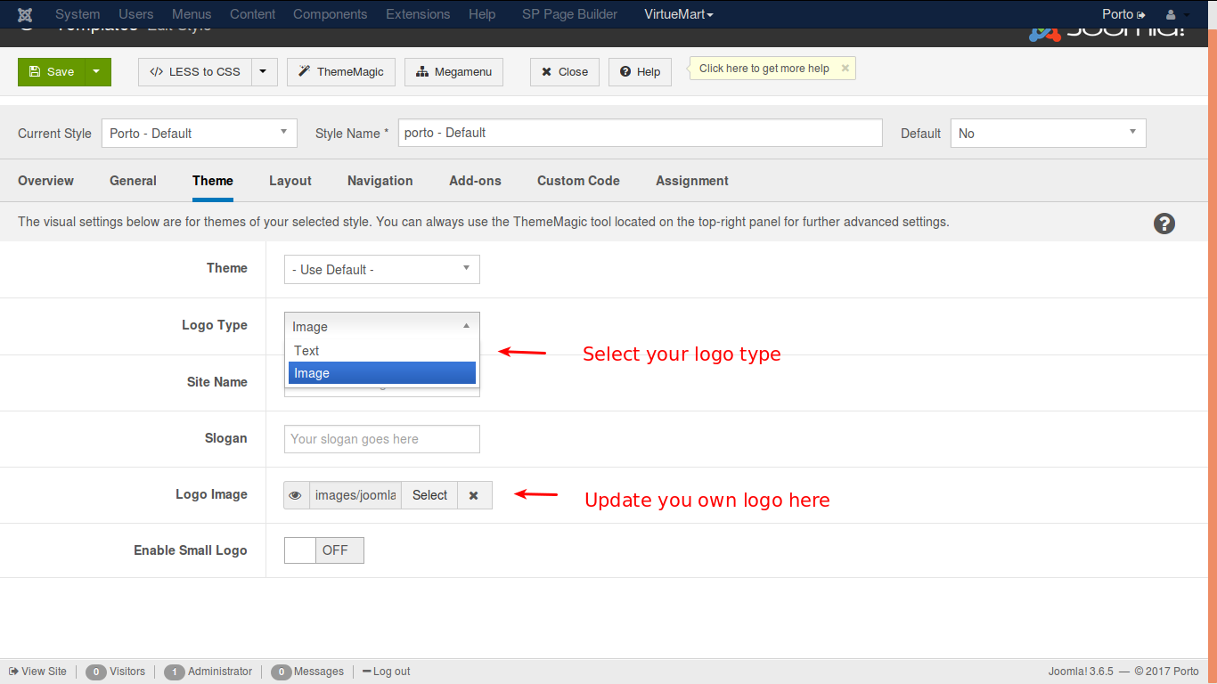Open the Menus menu
Image resolution: width=1217 pixels, height=684 pixels.
(x=192, y=14)
